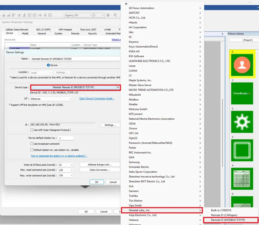Screen dimensions: 259x225
Task: Select picture 4 keypad thumbnail
Action: pos(242,179)
